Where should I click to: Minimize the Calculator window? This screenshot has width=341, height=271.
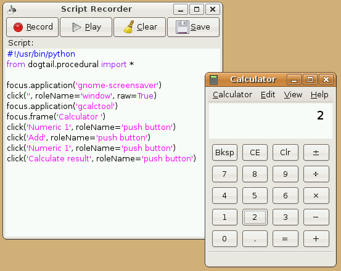pos(294,79)
